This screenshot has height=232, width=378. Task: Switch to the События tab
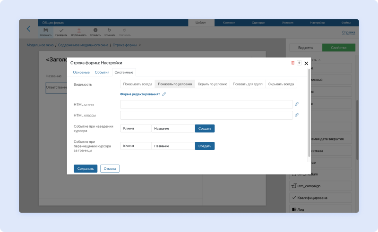(x=102, y=72)
